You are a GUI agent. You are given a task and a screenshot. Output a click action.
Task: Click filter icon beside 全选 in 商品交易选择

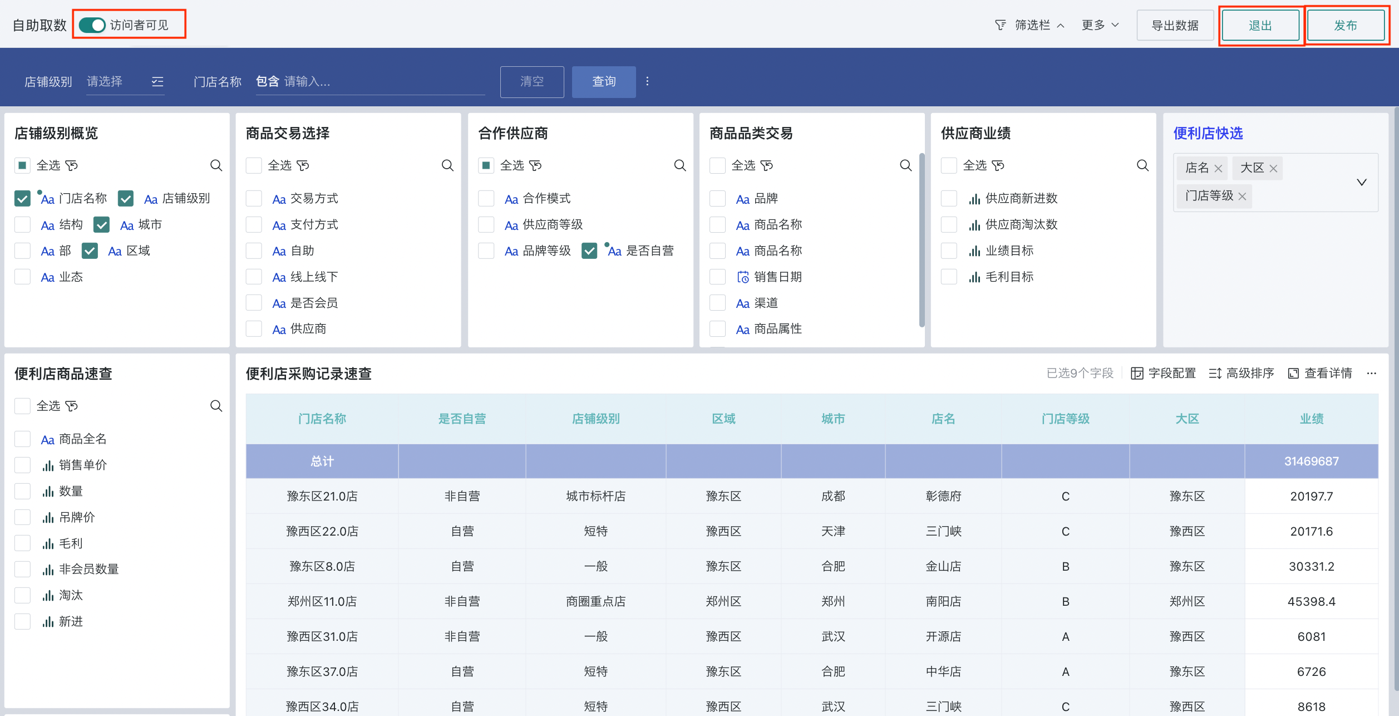click(x=303, y=165)
